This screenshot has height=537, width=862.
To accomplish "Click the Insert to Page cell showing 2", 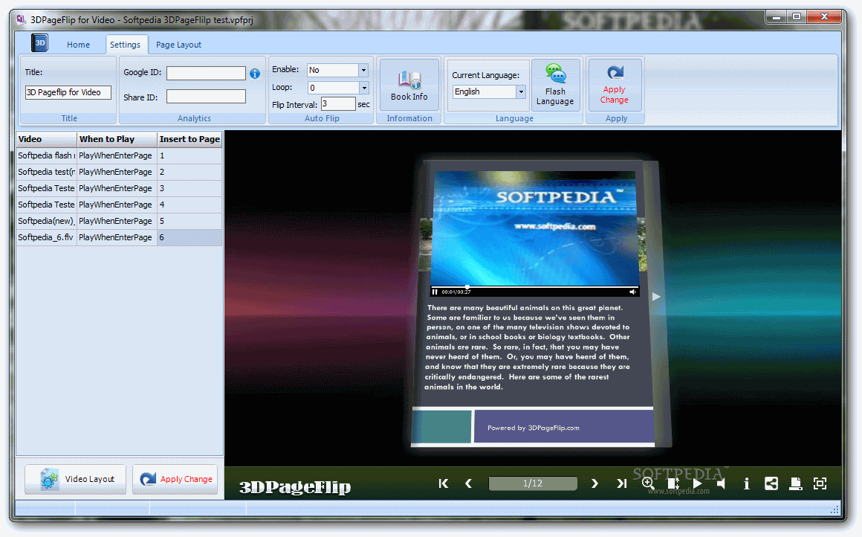I will pyautogui.click(x=189, y=172).
